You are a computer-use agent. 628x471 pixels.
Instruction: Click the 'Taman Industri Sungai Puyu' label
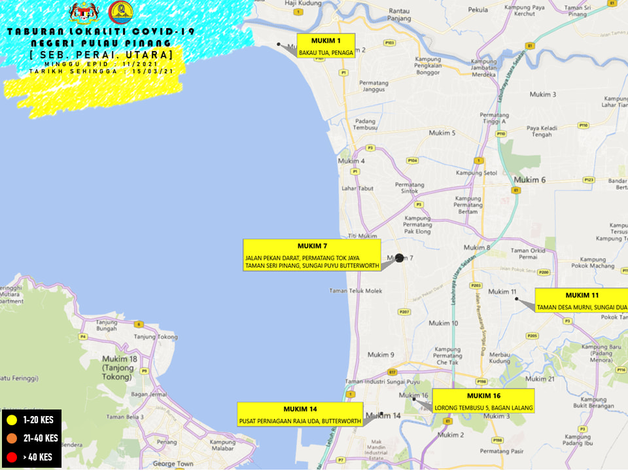(382, 381)
